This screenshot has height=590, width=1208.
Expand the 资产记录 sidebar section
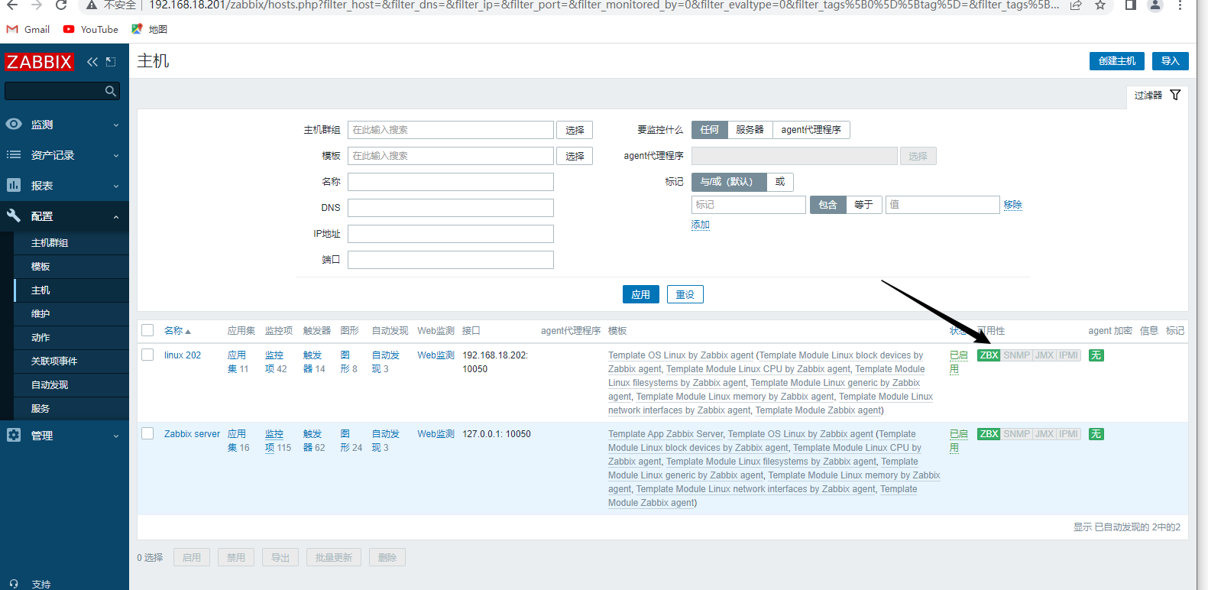pyautogui.click(x=64, y=155)
